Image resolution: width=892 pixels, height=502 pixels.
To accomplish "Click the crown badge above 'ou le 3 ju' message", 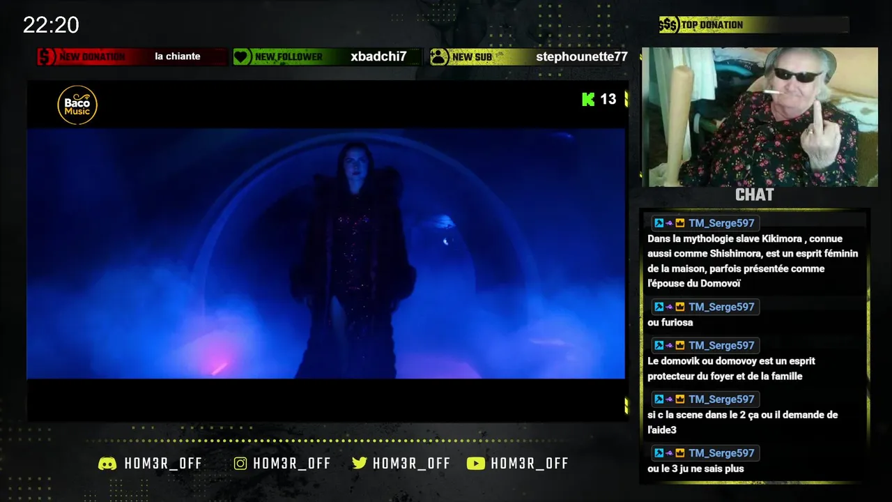I will pos(679,452).
